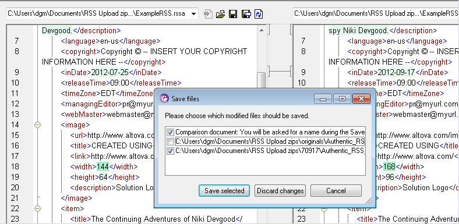Click the Save files dialog resize grip
The image size is (459, 224).
pos(369,201)
